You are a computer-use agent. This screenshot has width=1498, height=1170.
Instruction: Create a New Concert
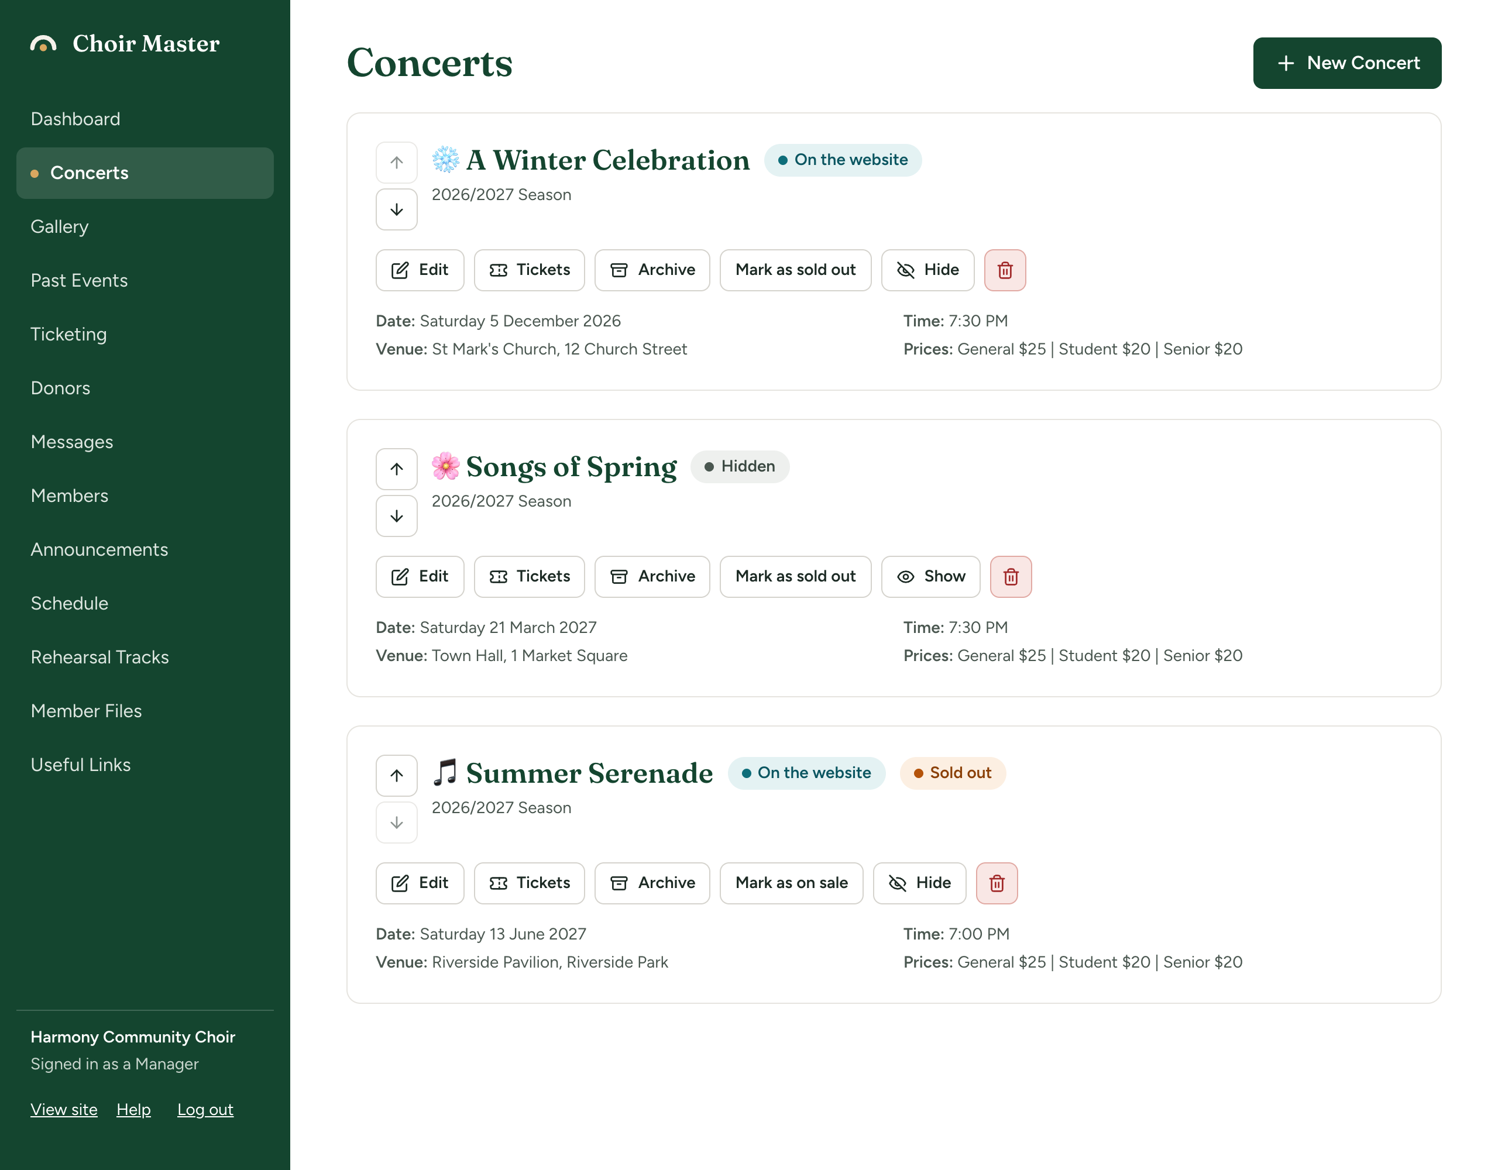1347,63
